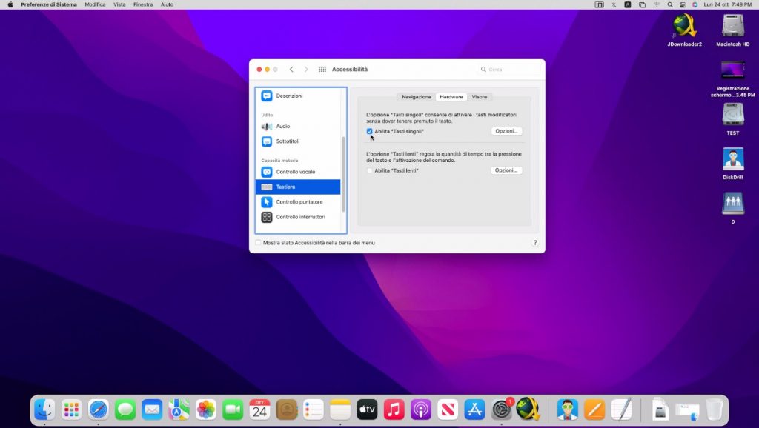Viewport: 759px width, 428px height.
Task: Open Opzioni for Tasti singoli
Action: click(x=506, y=131)
